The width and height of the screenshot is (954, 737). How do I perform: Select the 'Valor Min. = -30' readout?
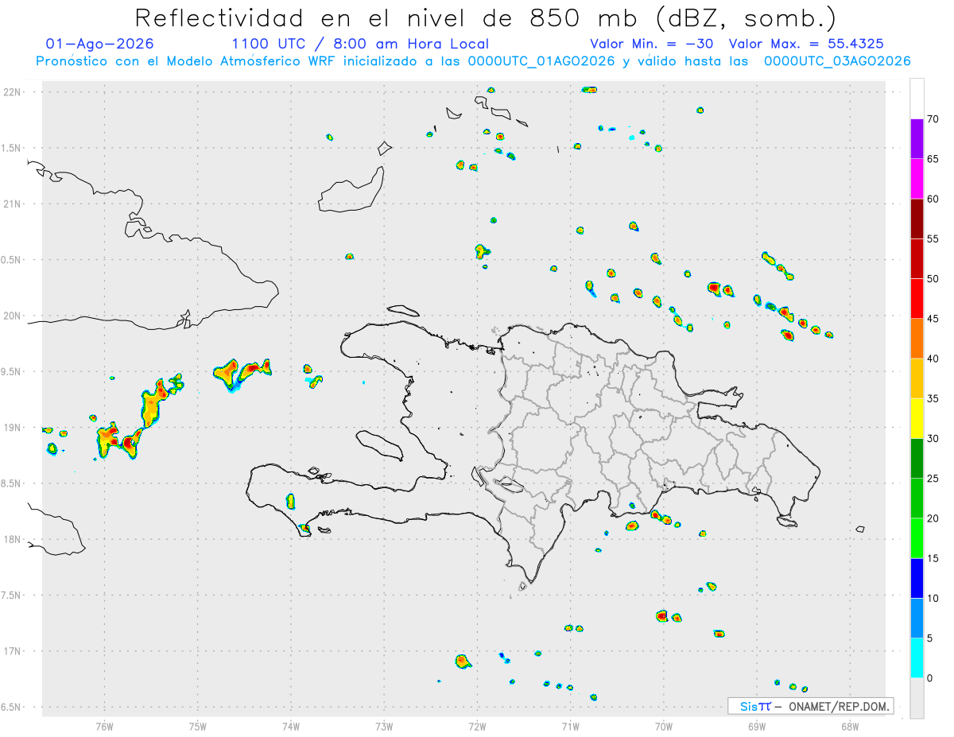pyautogui.click(x=653, y=44)
